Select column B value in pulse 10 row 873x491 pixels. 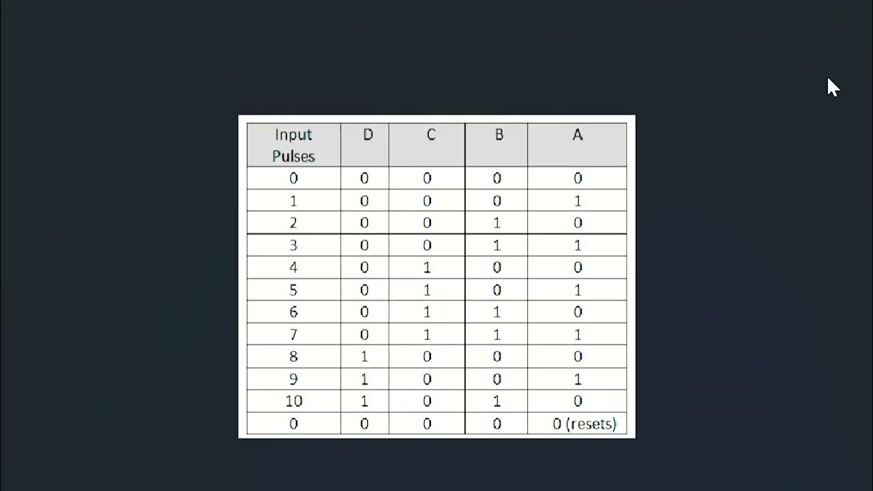[497, 402]
